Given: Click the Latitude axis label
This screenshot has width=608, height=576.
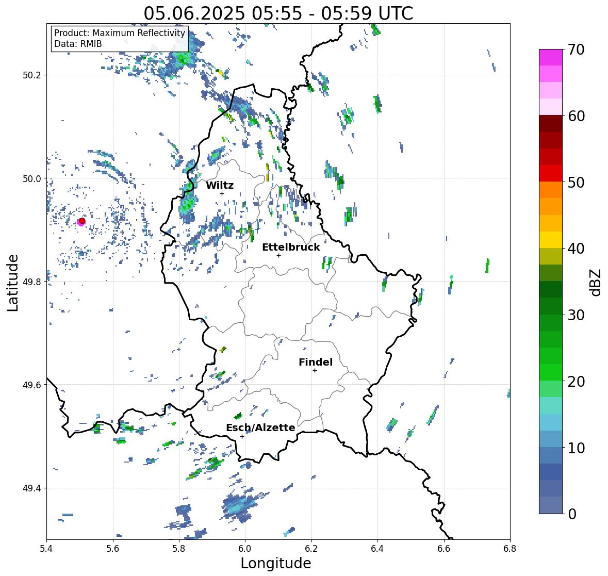Looking at the screenshot, I should (x=12, y=283).
